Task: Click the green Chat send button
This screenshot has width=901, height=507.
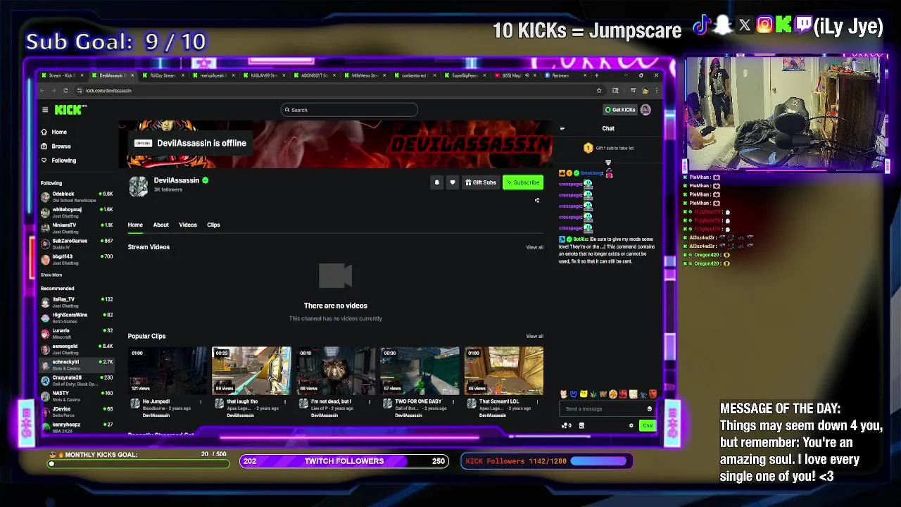Action: point(648,425)
